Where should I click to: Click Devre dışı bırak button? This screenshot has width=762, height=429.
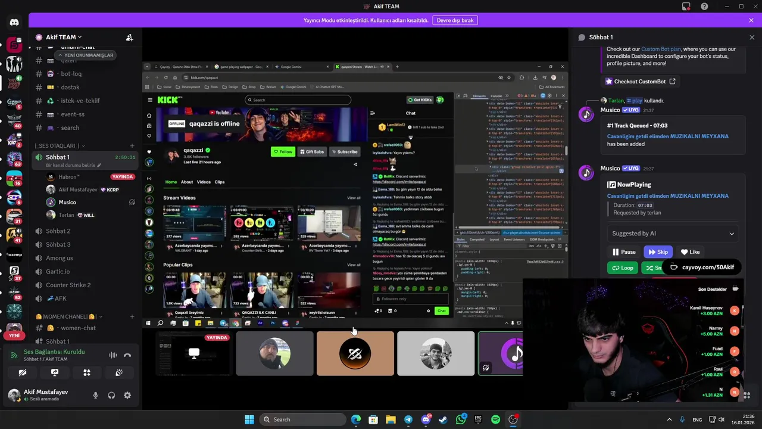coord(455,20)
